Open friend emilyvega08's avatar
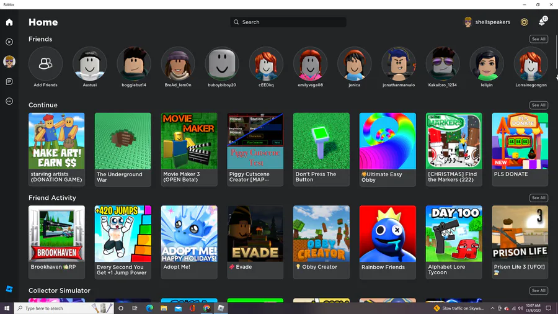The width and height of the screenshot is (558, 314). coord(311,64)
